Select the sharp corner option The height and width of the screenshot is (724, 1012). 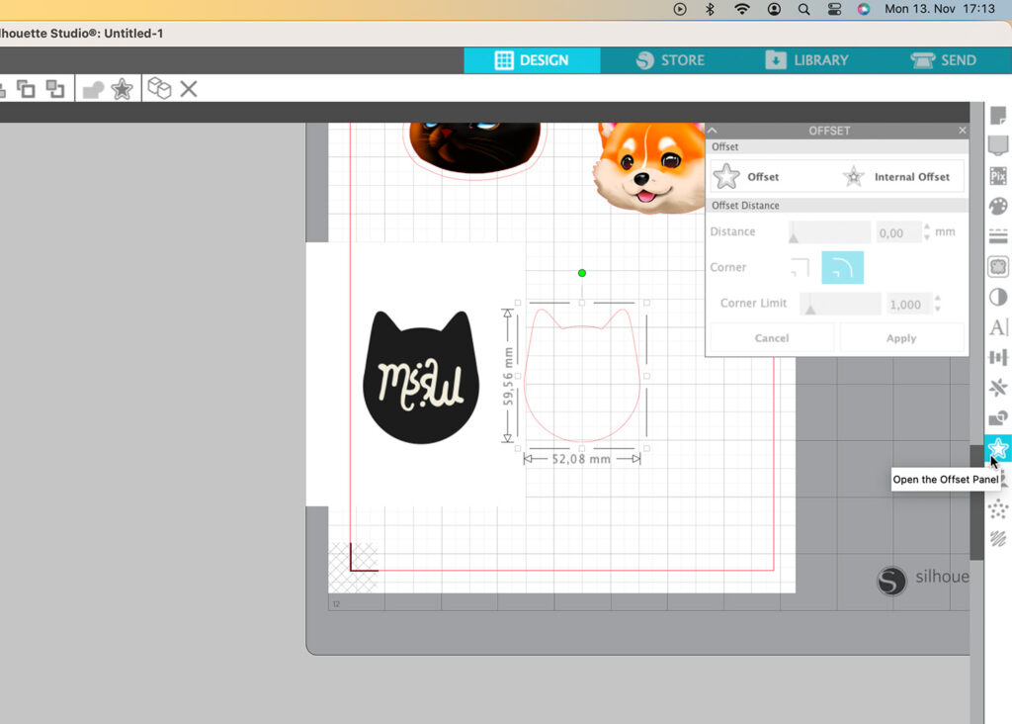click(x=800, y=267)
